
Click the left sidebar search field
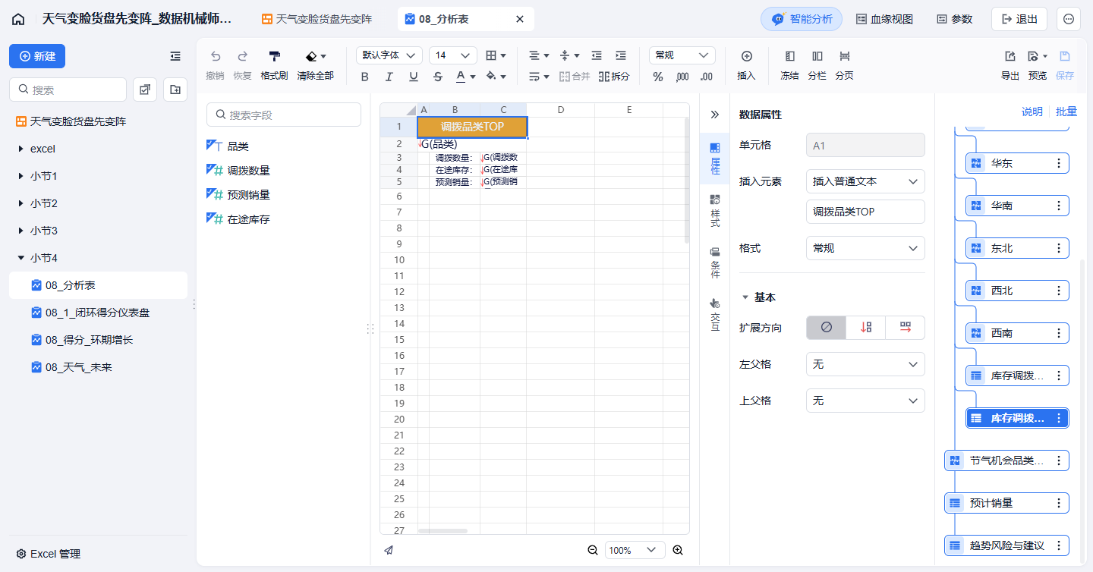68,90
